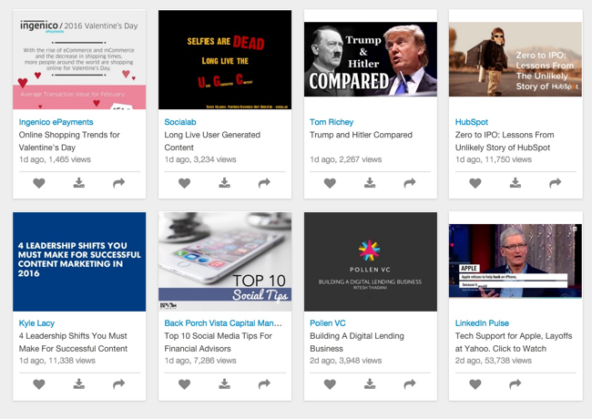This screenshot has height=419, width=592.
Task: Download Kyle Lacy's 4 Leadership Shifts deck
Action: 79,383
